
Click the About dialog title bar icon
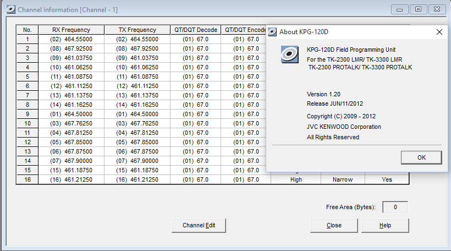coord(272,32)
